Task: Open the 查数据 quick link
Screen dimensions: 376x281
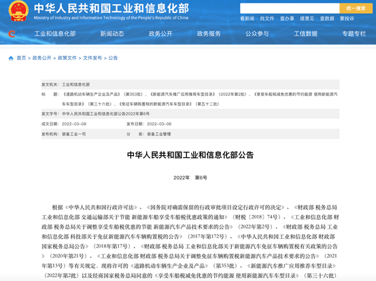Action: pos(327,18)
